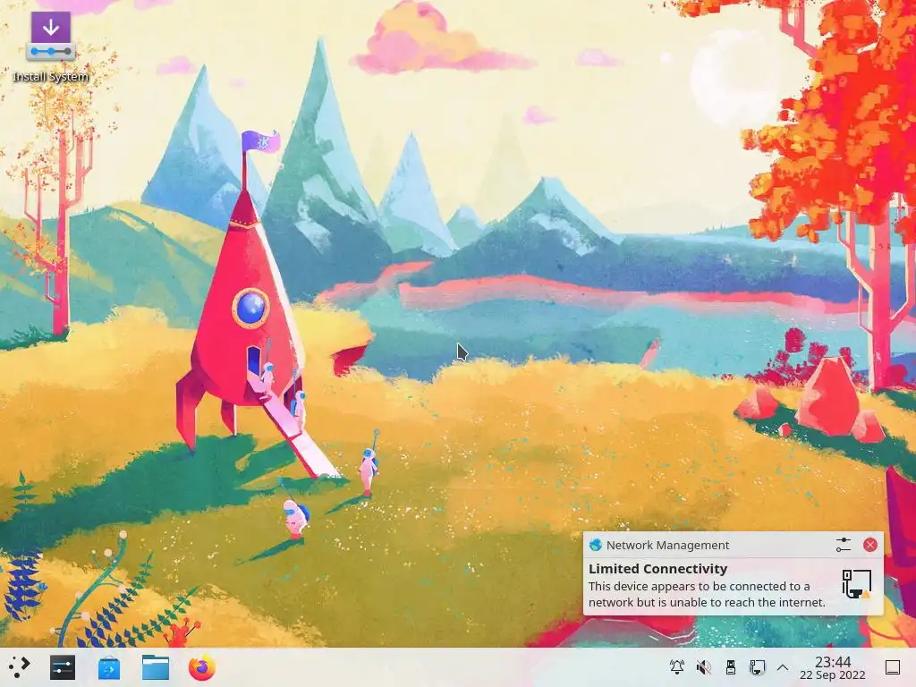Open the clock showing 23:44
This screenshot has height=687, width=916.
[x=833, y=667]
